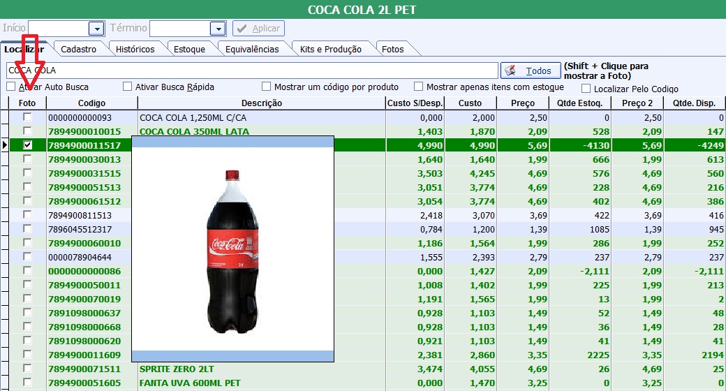Image resolution: width=726 pixels, height=391 pixels.
Task: Check Localizar Pelo Codigo option
Action: [586, 89]
